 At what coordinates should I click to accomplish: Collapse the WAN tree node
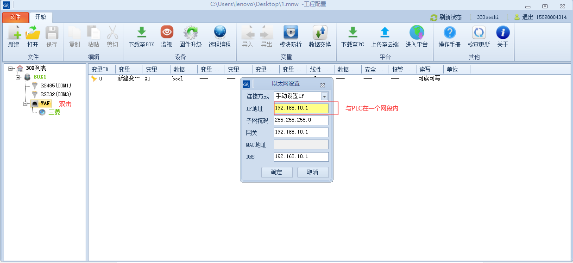click(26, 104)
